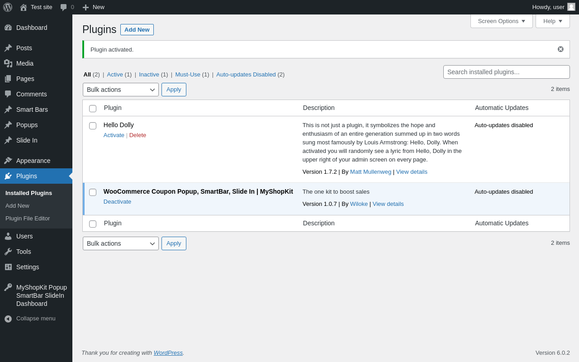Click the comments bubble icon in admin bar
579x362 pixels.
pos(64,7)
